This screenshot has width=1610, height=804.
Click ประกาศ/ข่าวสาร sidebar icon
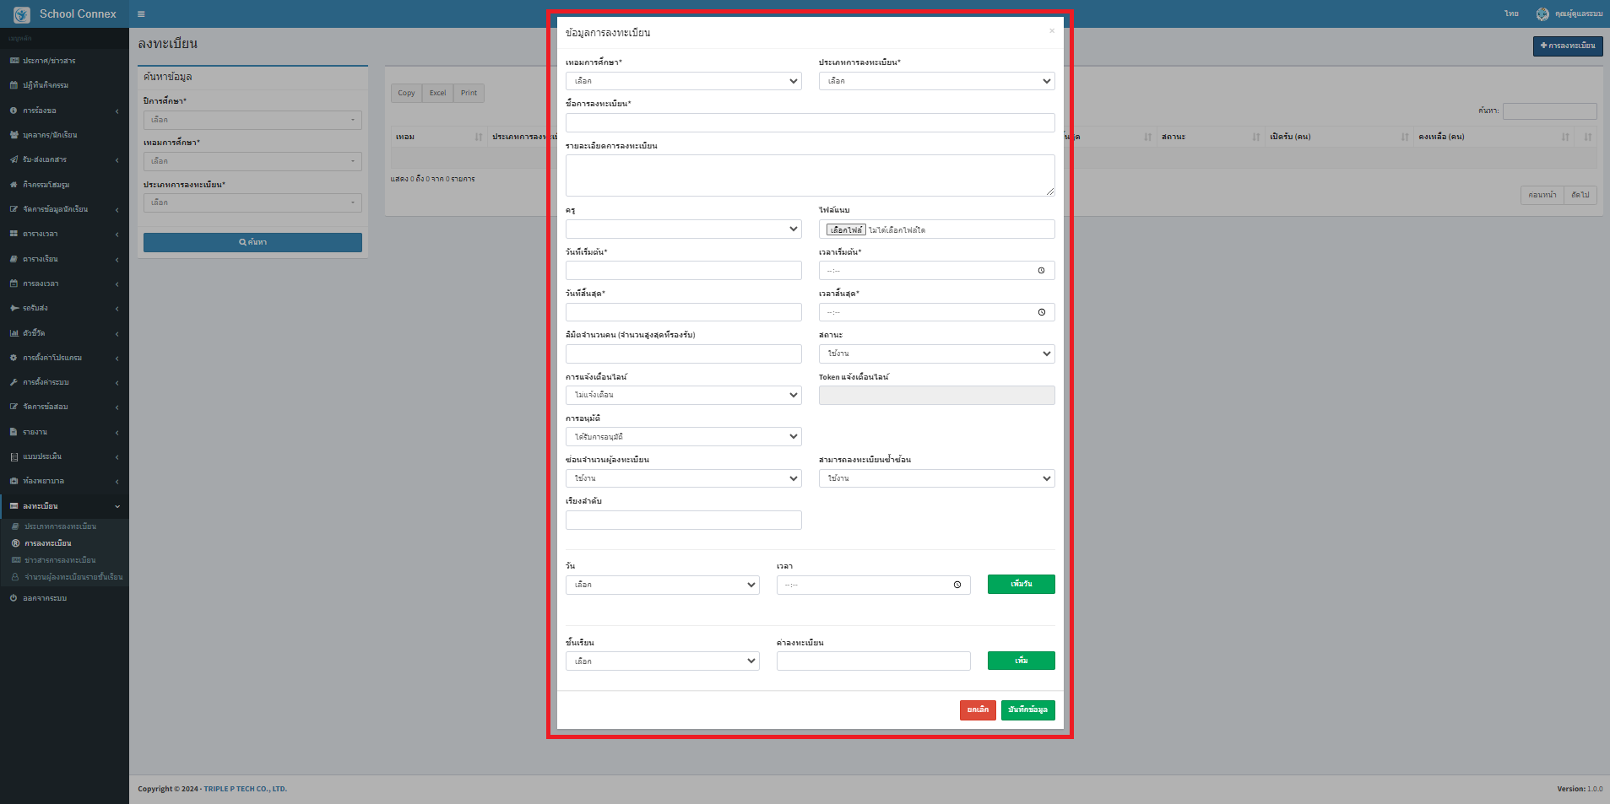click(x=14, y=61)
